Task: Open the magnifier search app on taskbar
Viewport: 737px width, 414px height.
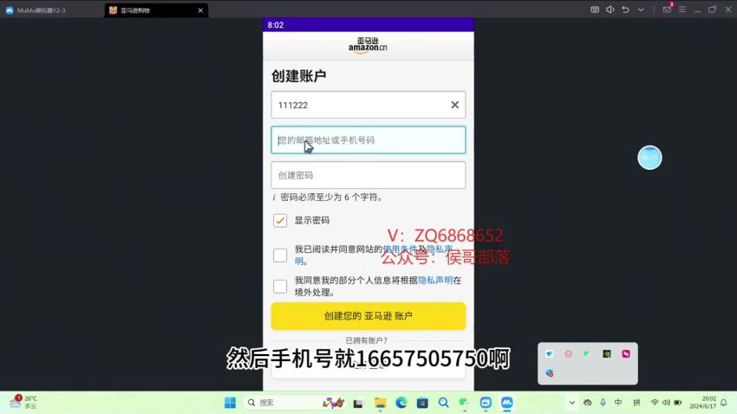Action: coord(443,403)
